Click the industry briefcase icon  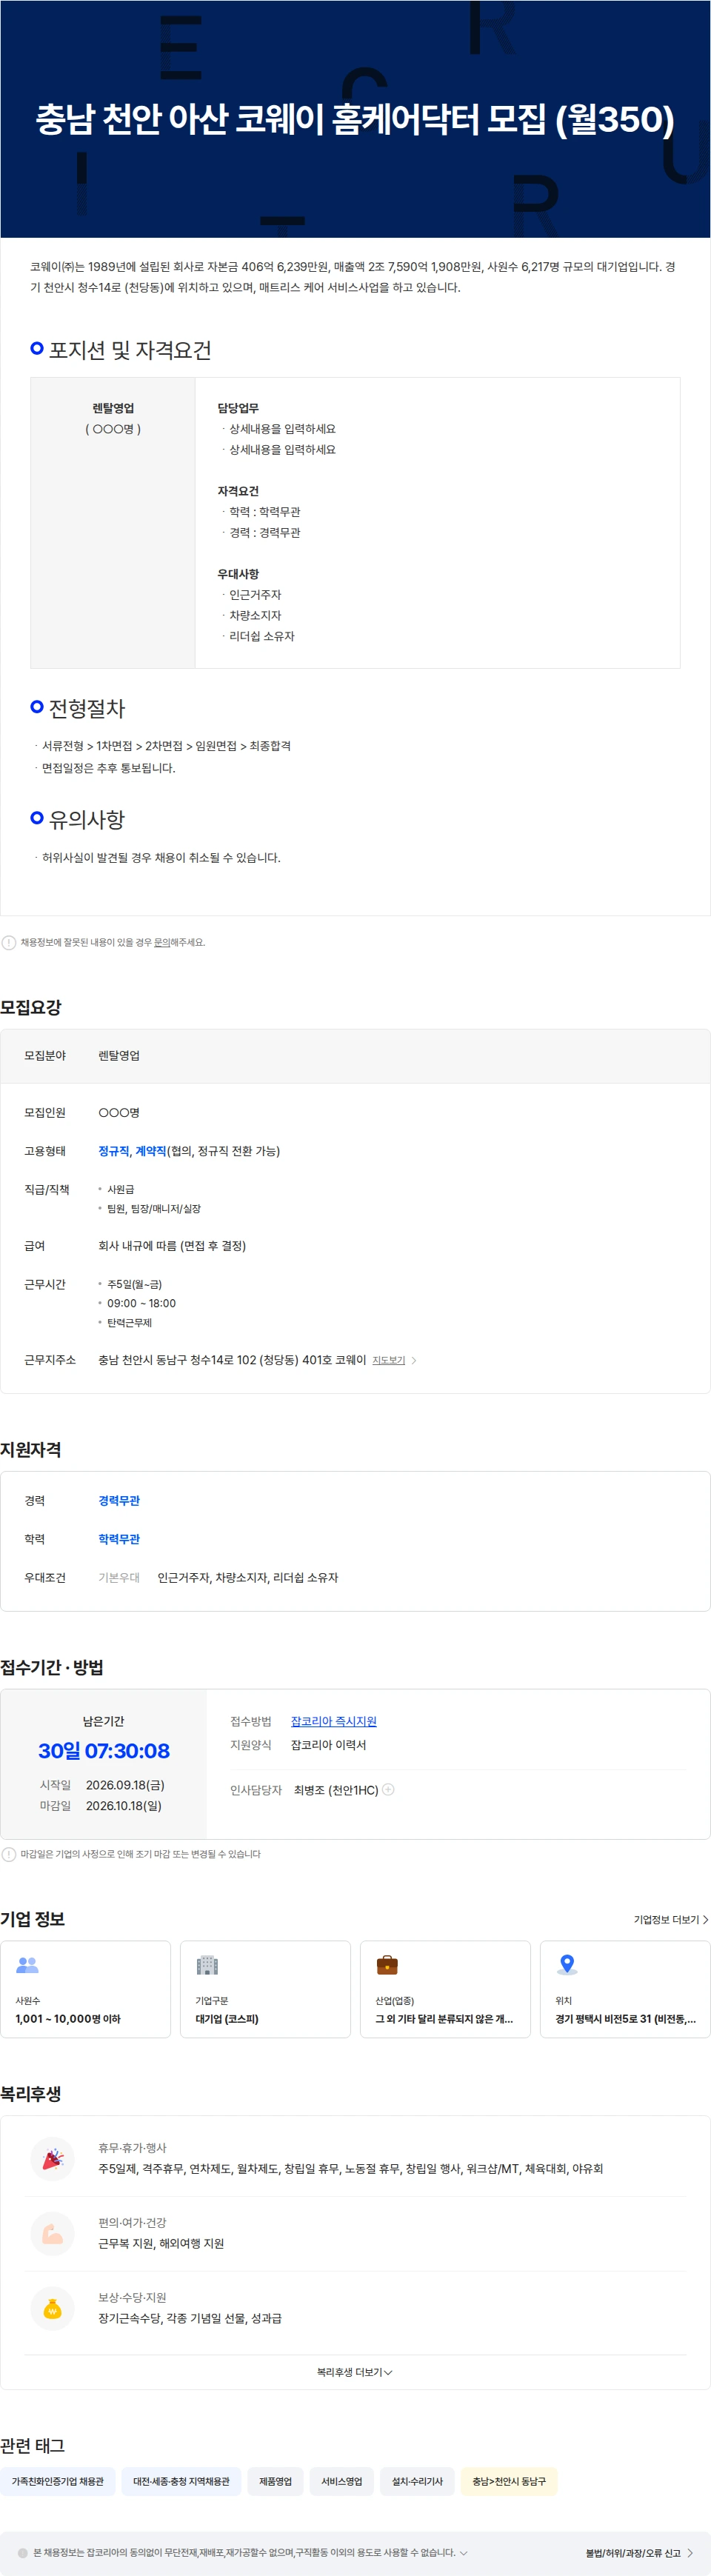coord(387,1965)
